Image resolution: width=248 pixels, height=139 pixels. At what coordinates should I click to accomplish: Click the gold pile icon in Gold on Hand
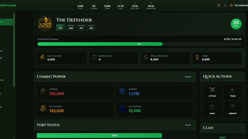43,57
